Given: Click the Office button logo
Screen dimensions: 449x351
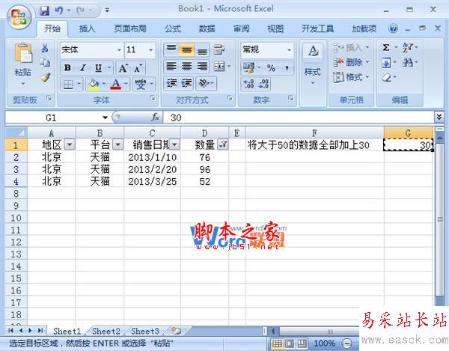Looking at the screenshot, I should pyautogui.click(x=19, y=16).
